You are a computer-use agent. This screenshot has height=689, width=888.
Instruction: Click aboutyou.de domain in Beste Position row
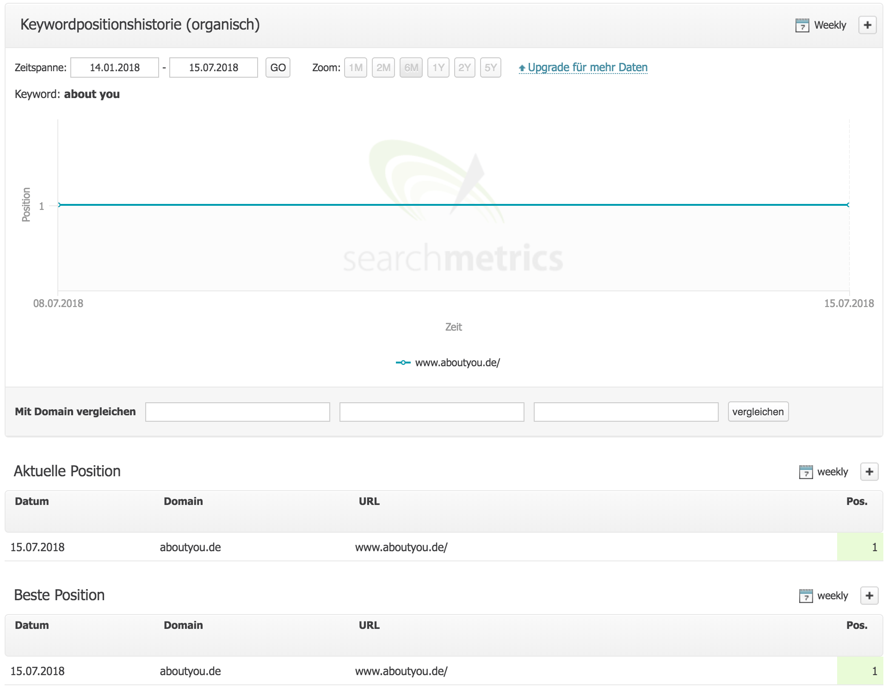point(191,671)
